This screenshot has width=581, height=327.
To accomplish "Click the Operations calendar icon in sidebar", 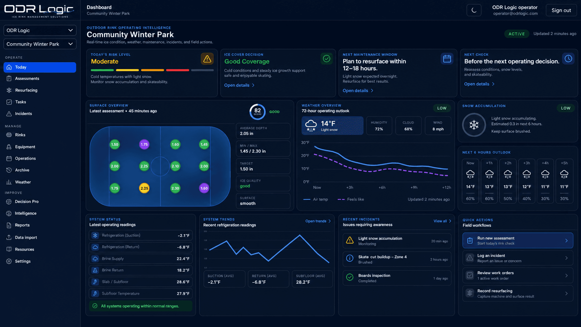I will [x=9, y=158].
